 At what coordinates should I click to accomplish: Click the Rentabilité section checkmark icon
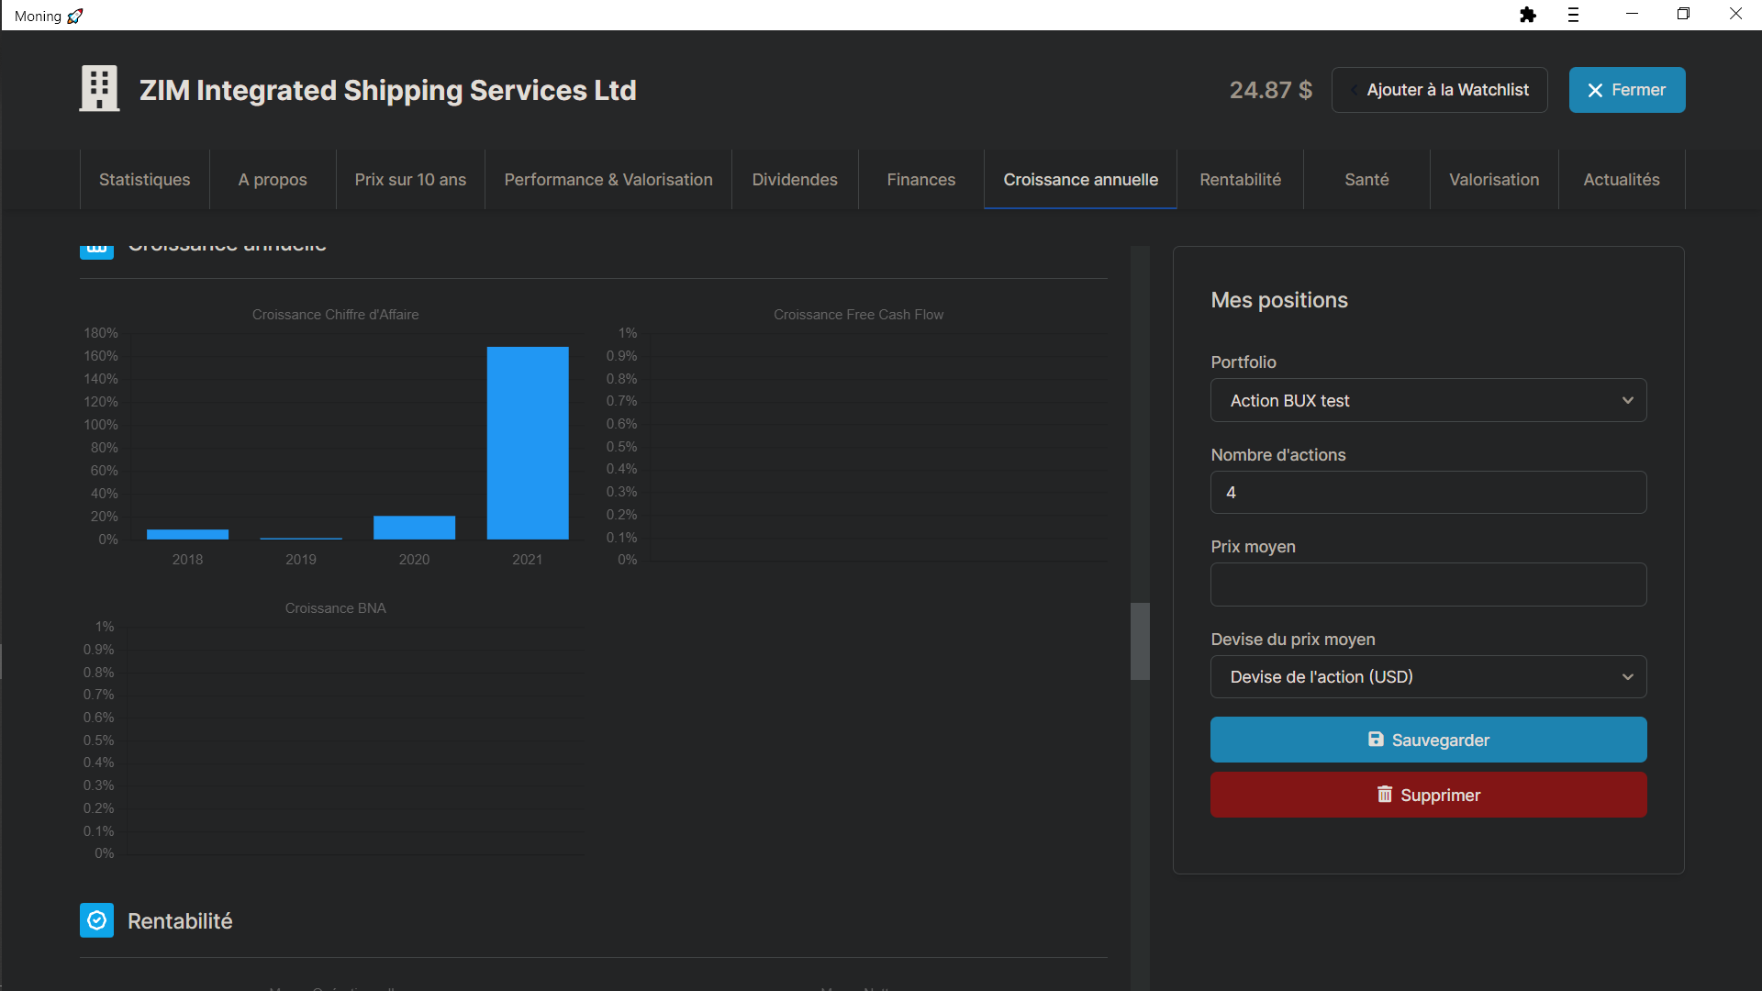pos(96,920)
